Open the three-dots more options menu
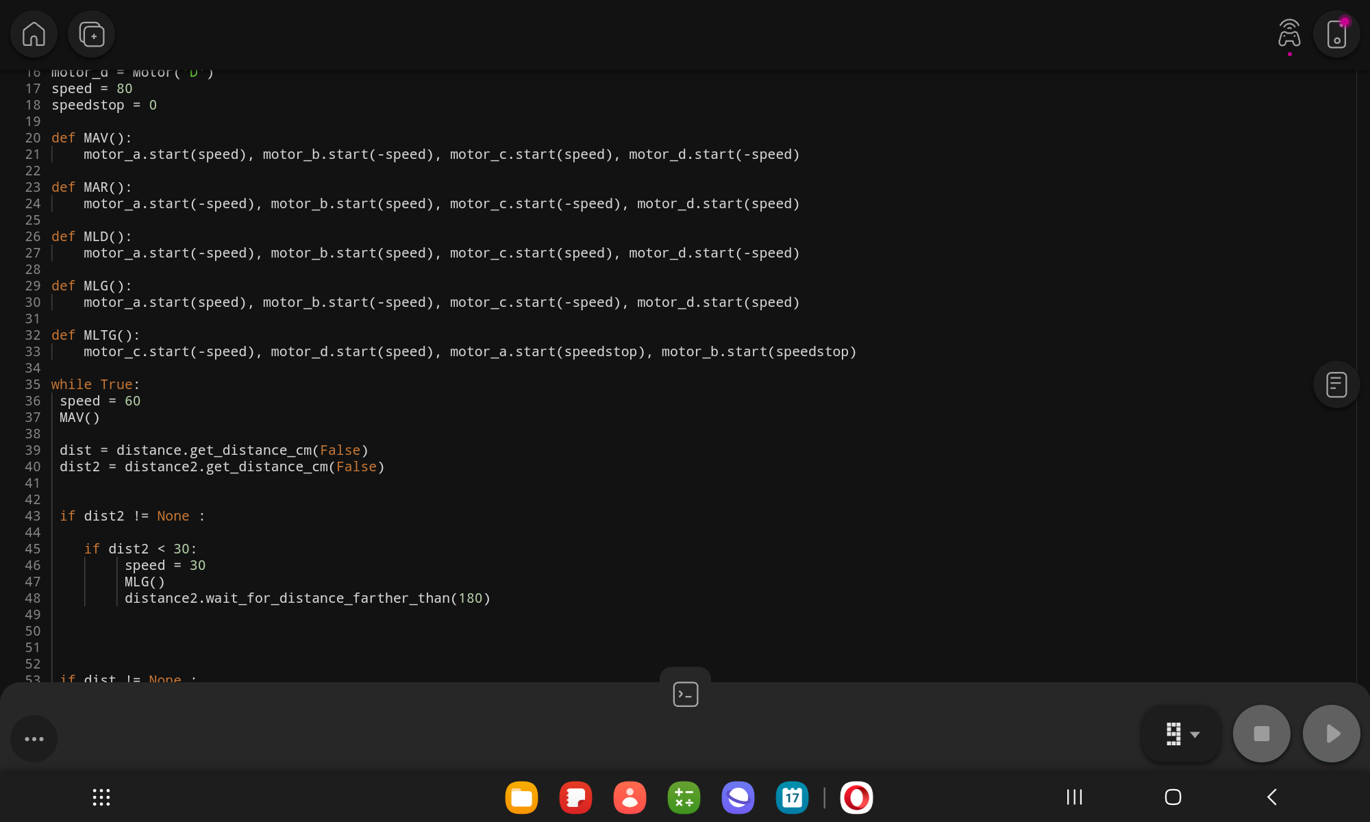This screenshot has width=1370, height=822. 34,738
